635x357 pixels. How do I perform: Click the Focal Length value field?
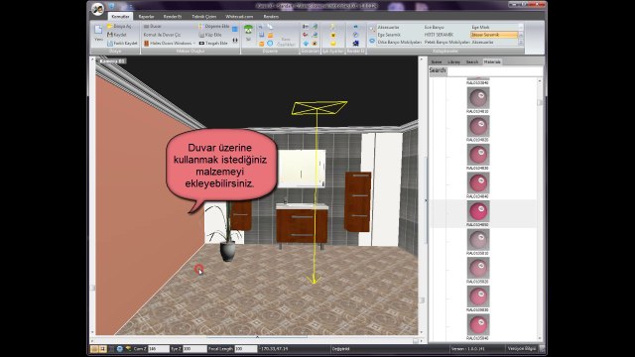[x=245, y=348]
